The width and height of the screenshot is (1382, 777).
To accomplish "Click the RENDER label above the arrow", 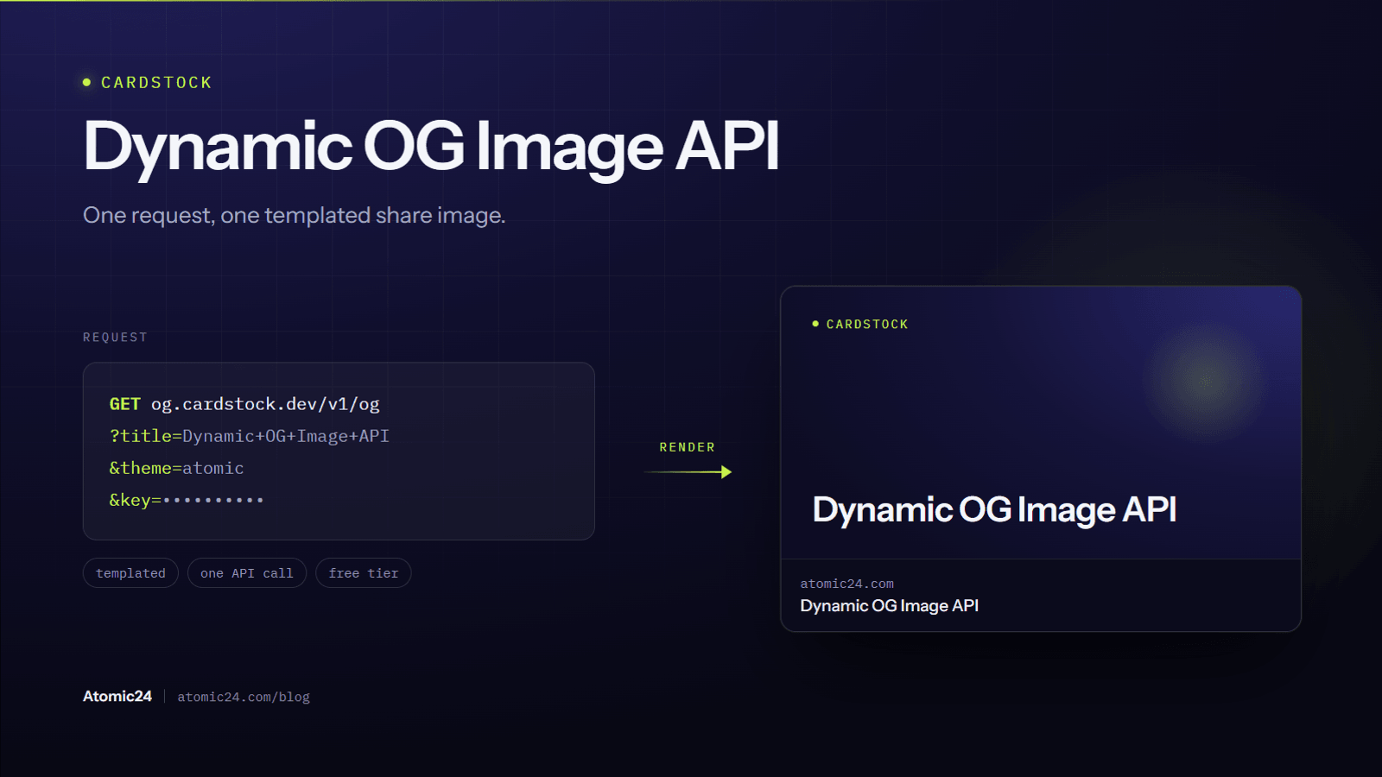I will [688, 447].
